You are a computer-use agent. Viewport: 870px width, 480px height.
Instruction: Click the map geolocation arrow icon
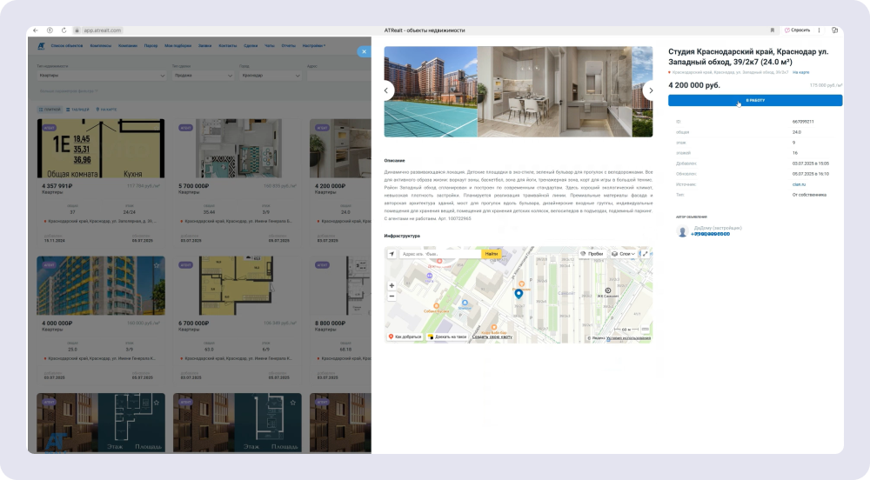tap(391, 254)
